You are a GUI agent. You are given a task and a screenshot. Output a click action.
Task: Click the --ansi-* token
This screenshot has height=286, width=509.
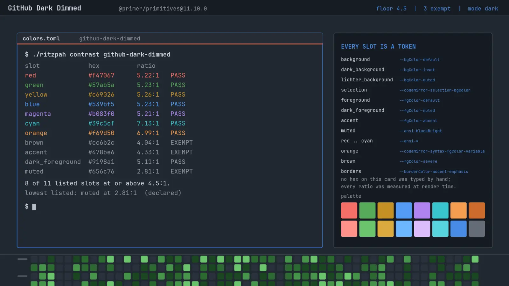tap(409, 141)
